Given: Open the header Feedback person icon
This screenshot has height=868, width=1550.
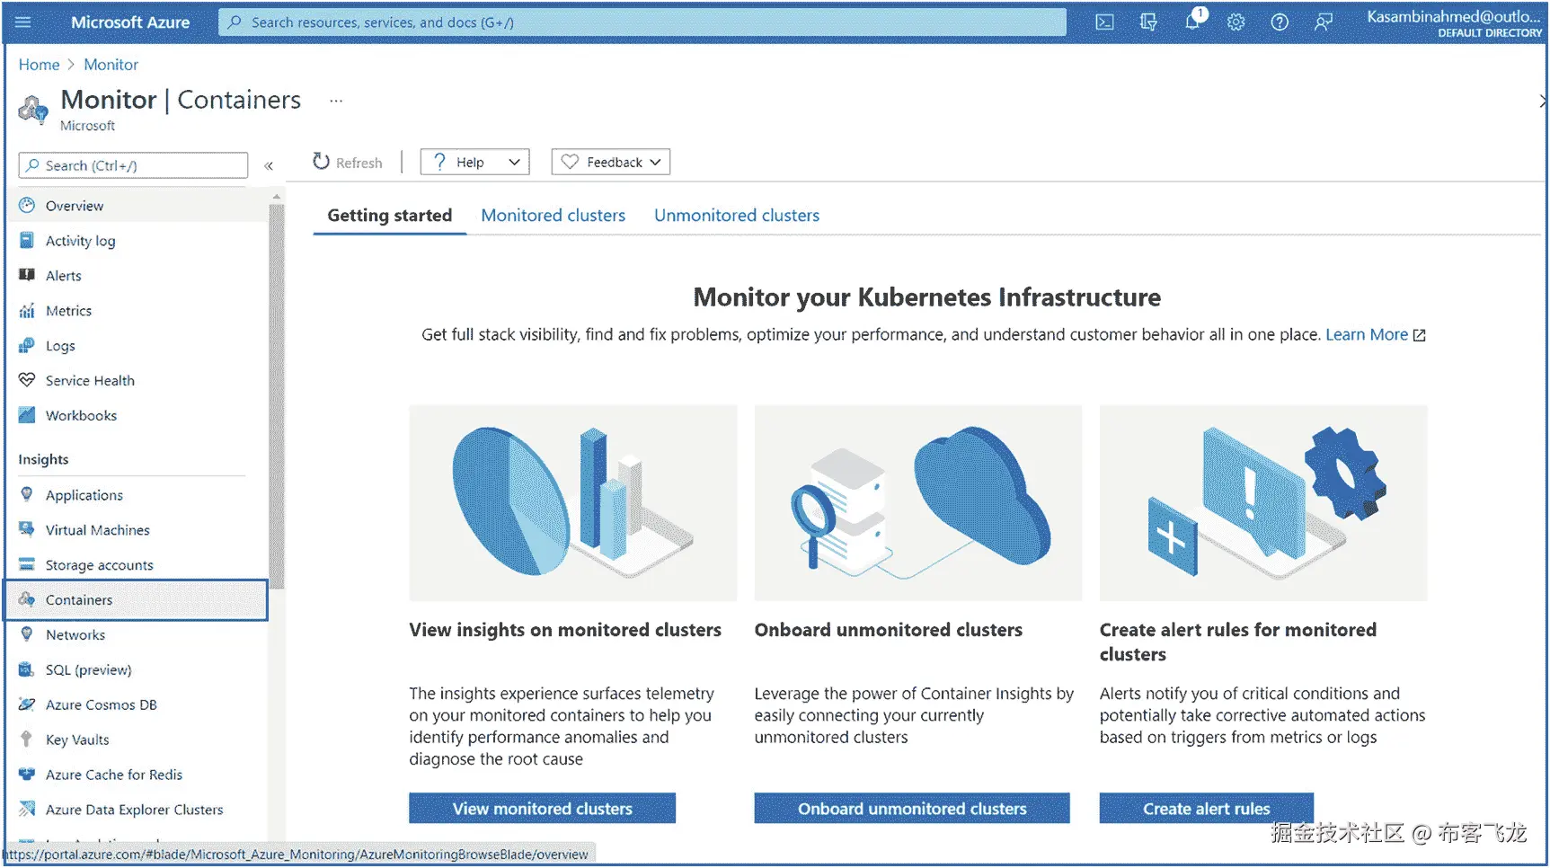Looking at the screenshot, I should (1324, 22).
